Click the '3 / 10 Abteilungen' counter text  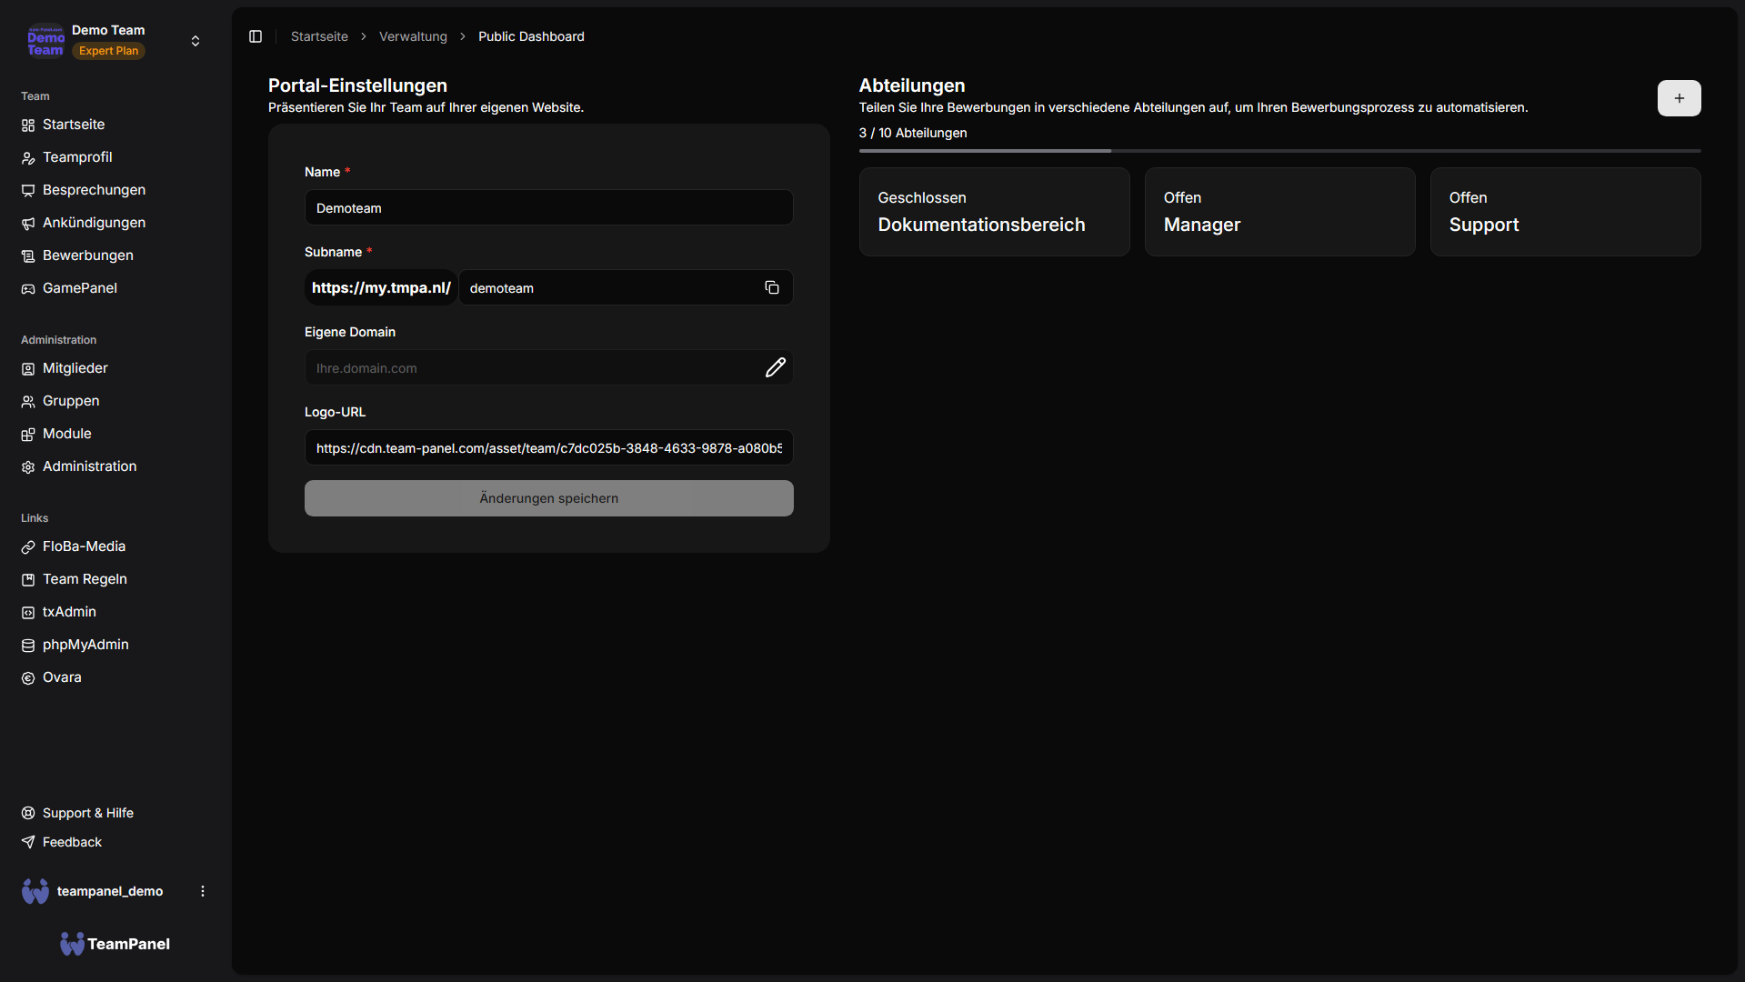pyautogui.click(x=912, y=133)
